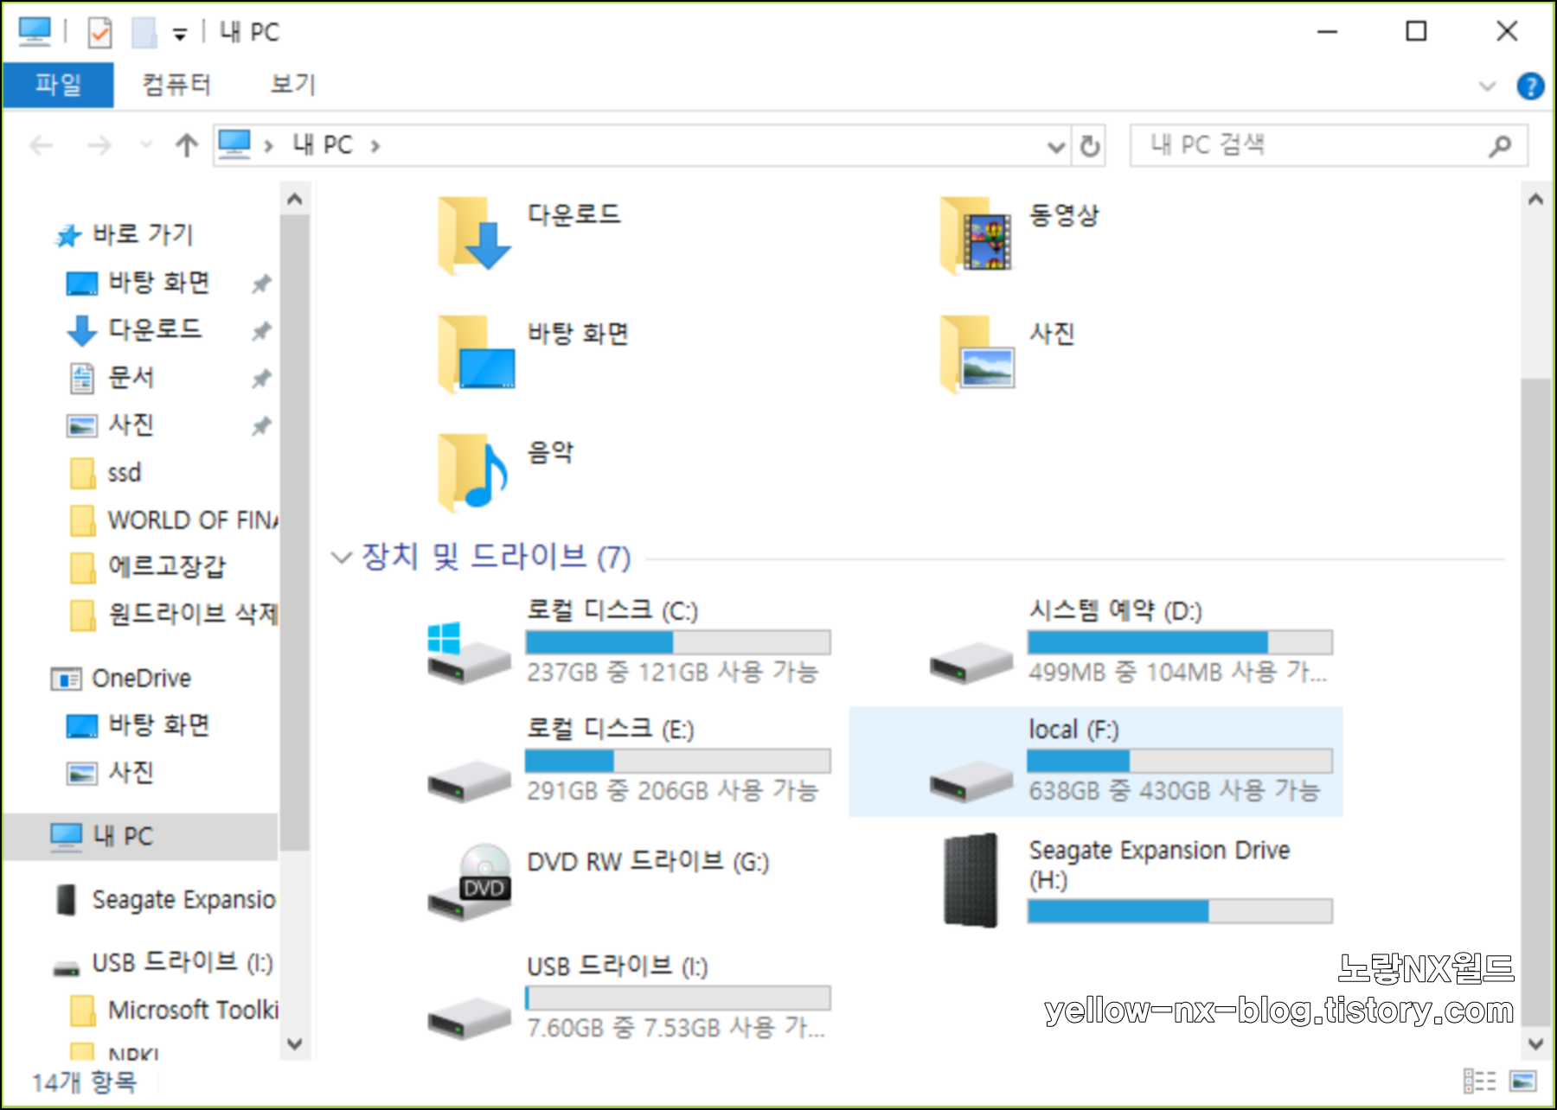Click the New folder quick access icon
The width and height of the screenshot is (1557, 1110).
144,33
